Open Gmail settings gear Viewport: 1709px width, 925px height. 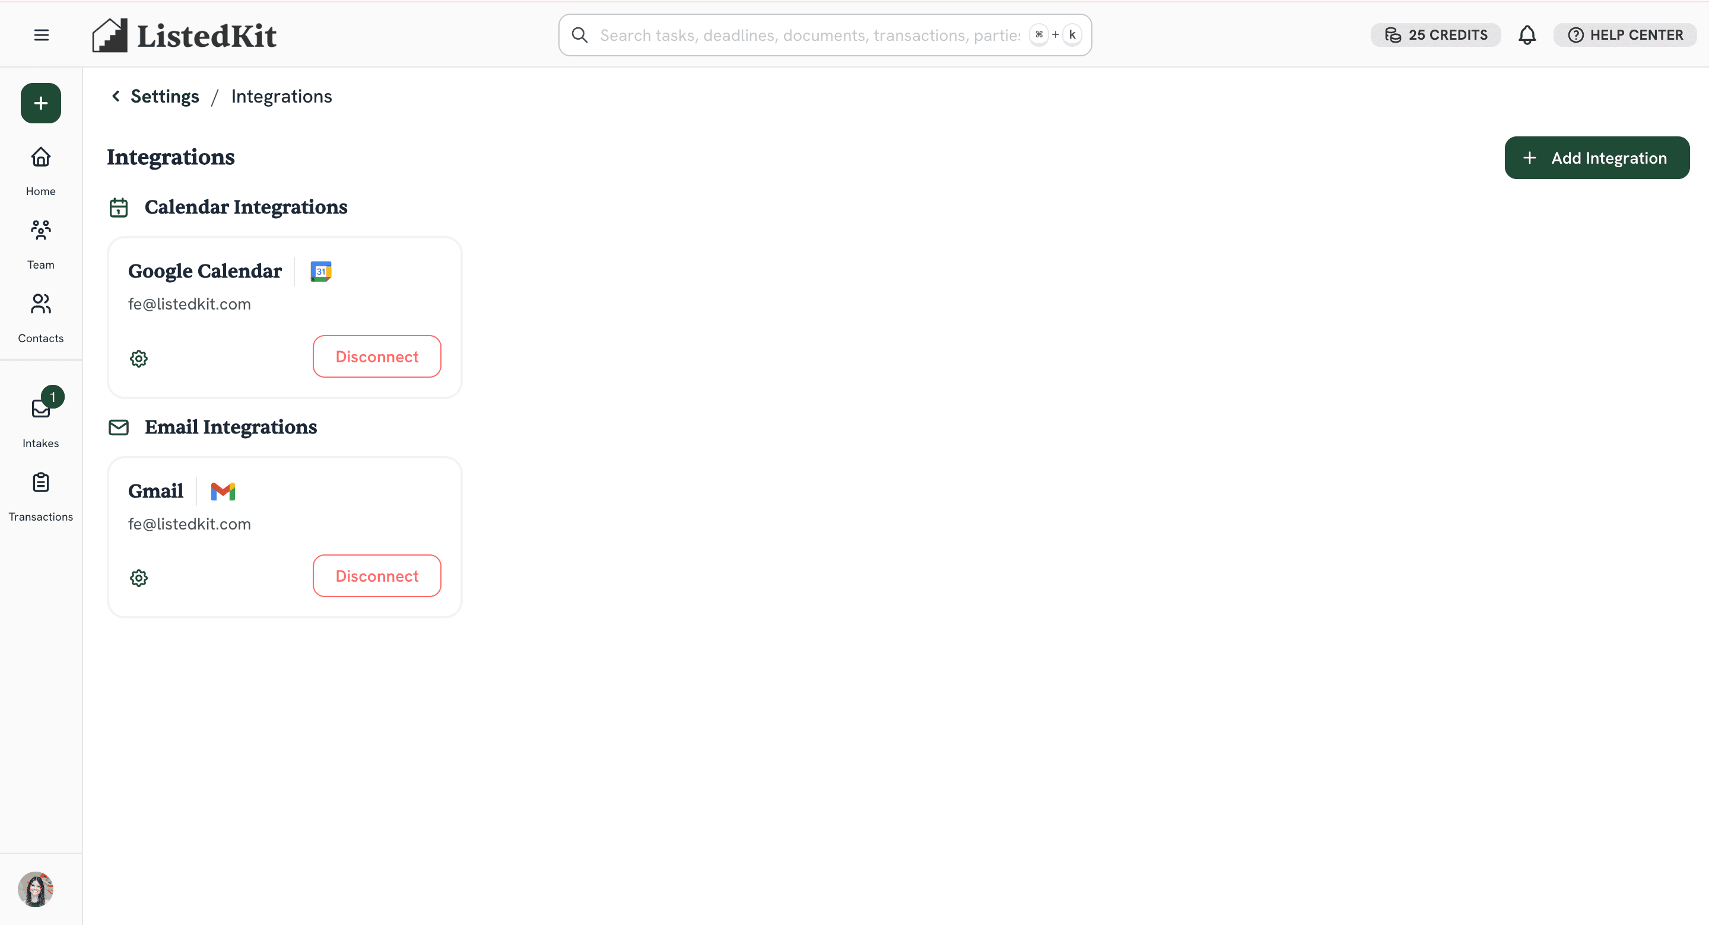[x=139, y=578]
